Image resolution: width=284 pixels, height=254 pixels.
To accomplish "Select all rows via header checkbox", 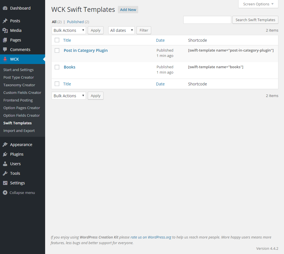I will pyautogui.click(x=57, y=40).
